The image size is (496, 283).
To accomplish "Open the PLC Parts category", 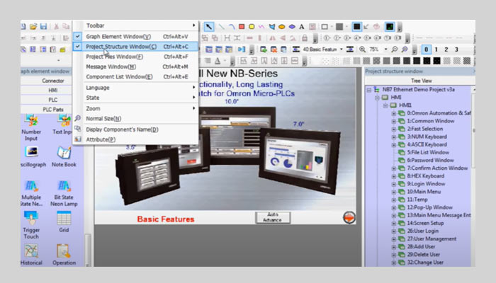I will pos(53,109).
